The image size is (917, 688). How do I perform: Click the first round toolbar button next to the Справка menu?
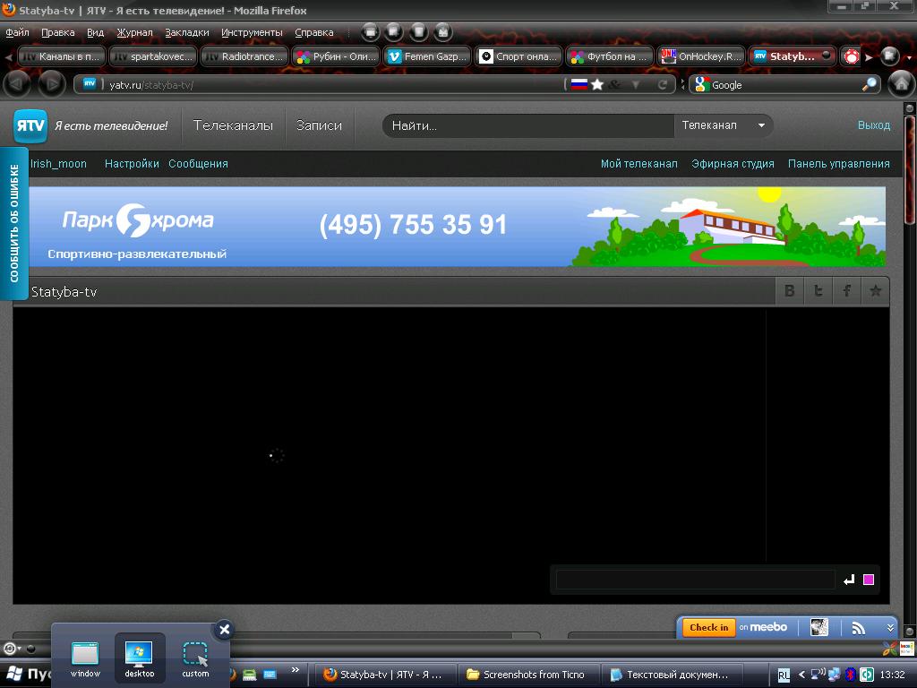click(x=370, y=31)
